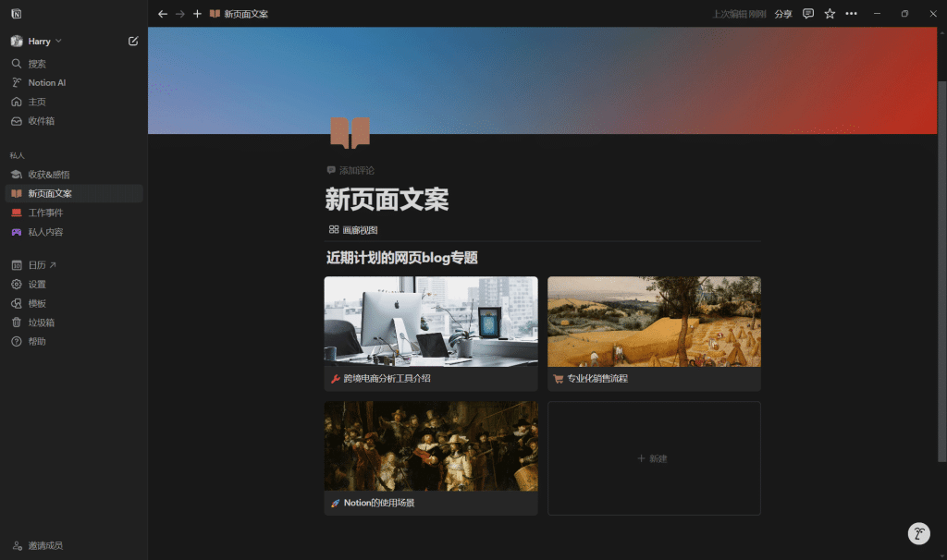Open 设置 settings in the sidebar

point(74,285)
